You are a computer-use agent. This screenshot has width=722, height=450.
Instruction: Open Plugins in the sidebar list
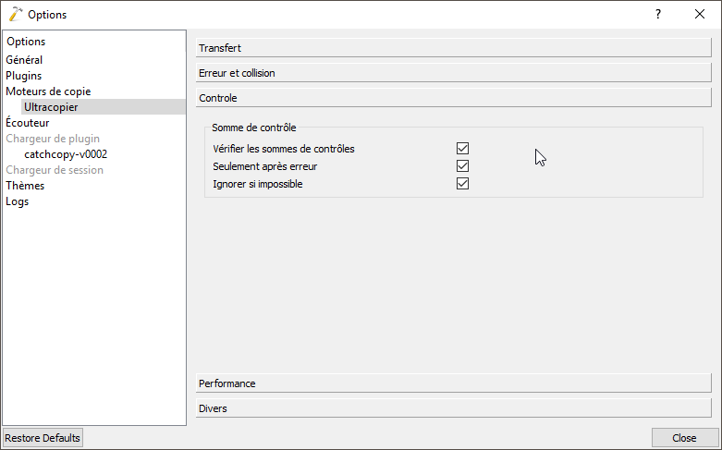pyautogui.click(x=24, y=76)
